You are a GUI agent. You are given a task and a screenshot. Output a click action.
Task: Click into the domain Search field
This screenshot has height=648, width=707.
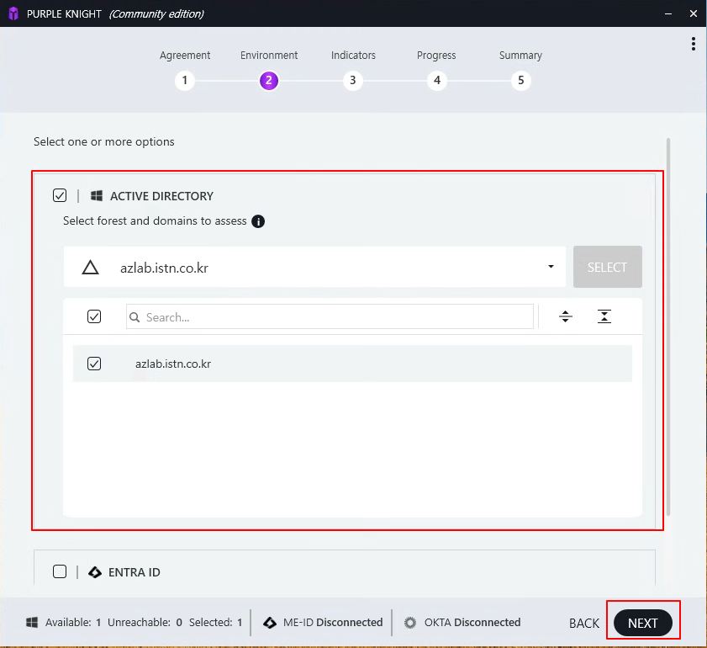tap(330, 316)
